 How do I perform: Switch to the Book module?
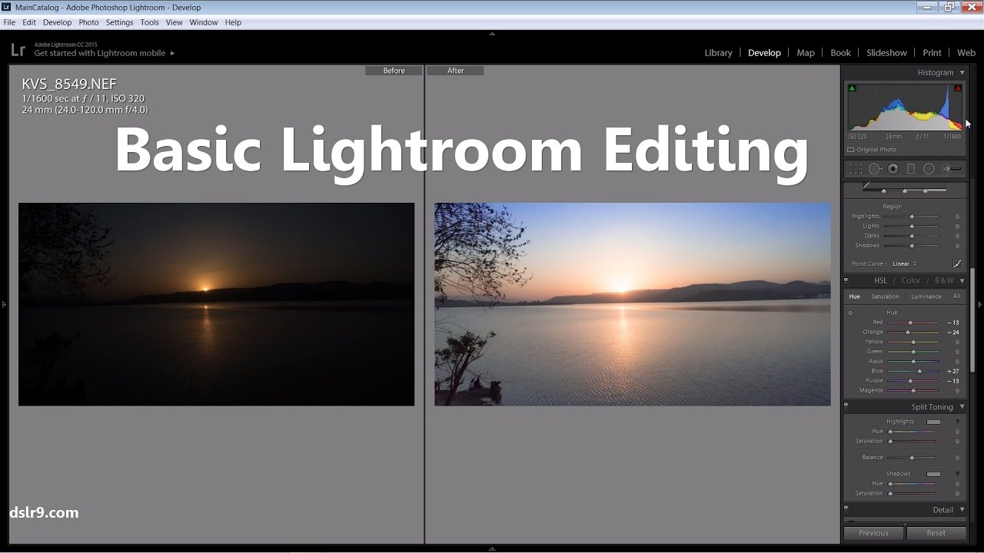pyautogui.click(x=840, y=53)
